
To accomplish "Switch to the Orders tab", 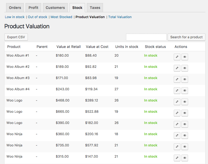I will point(15,8).
